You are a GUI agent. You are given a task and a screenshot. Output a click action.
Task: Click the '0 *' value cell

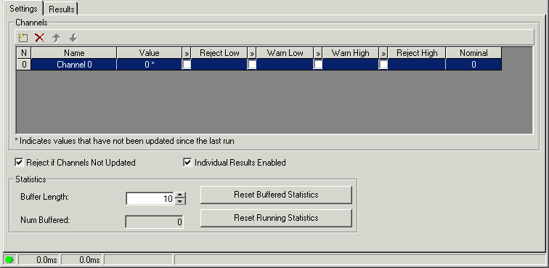tap(149, 65)
